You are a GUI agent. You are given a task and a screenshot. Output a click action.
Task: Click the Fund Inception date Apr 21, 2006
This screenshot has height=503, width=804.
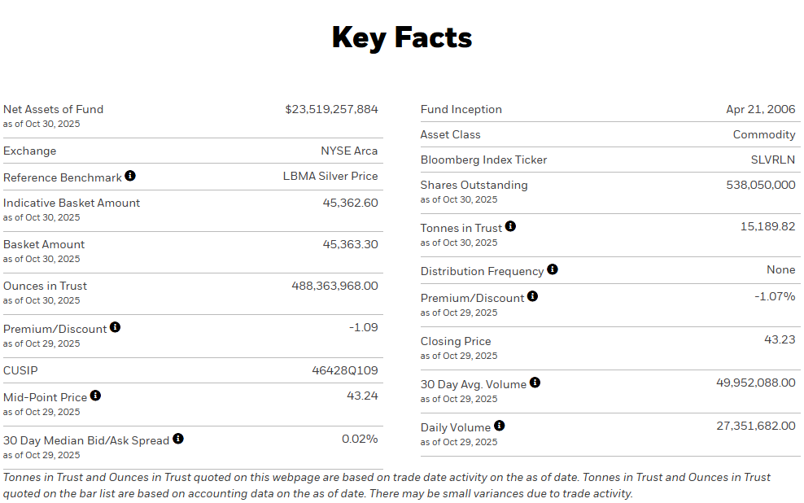coord(761,109)
